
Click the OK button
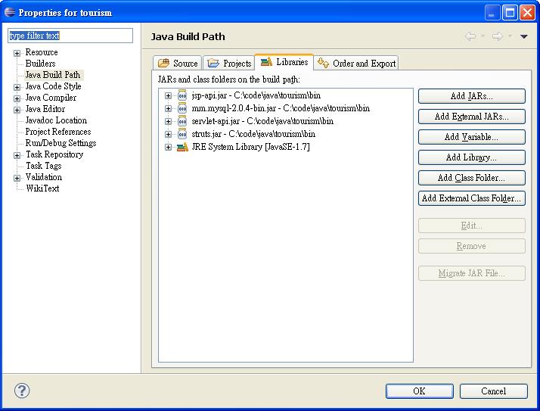click(419, 391)
